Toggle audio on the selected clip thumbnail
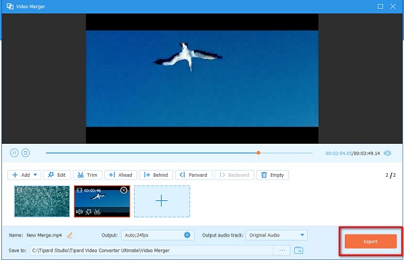This screenshot has width=404, height=260. [x=79, y=212]
